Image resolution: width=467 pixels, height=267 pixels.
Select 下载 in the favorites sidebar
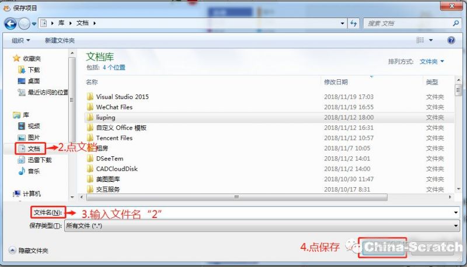[33, 69]
